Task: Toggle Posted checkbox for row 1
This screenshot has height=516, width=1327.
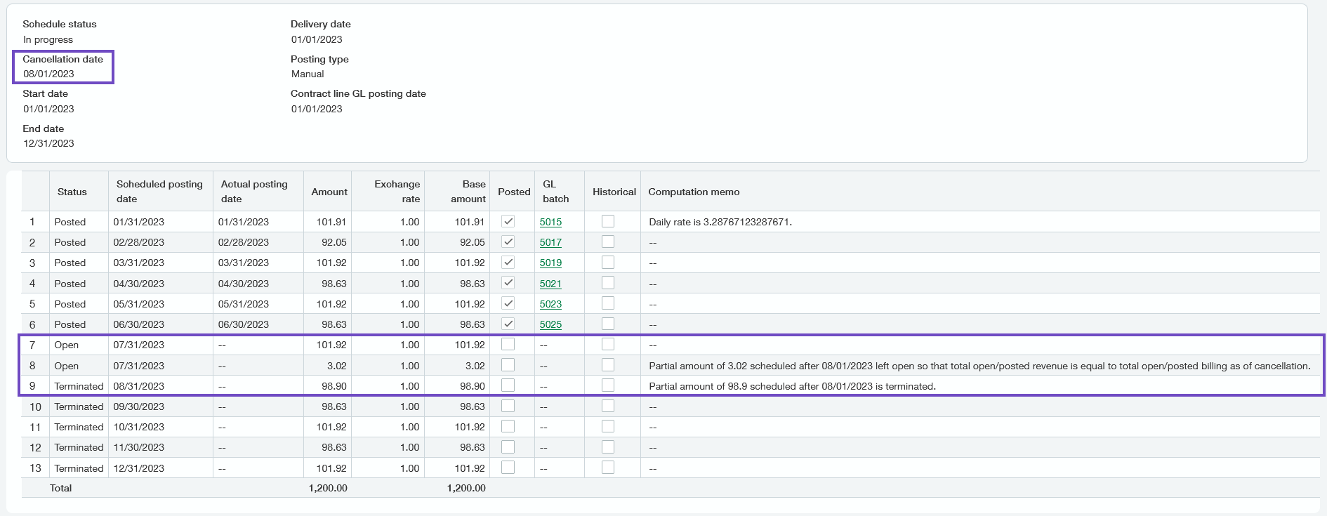Action: pyautogui.click(x=508, y=221)
